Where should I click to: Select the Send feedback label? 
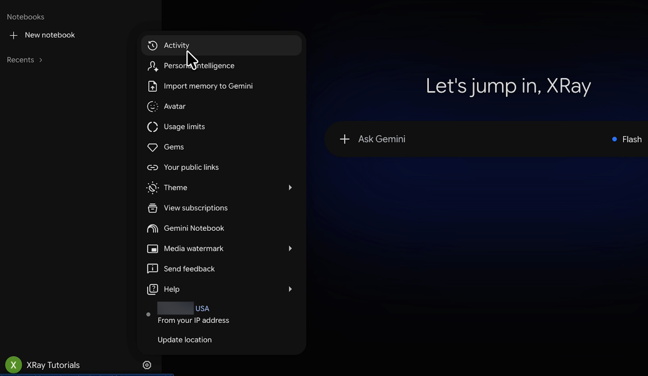click(x=189, y=269)
